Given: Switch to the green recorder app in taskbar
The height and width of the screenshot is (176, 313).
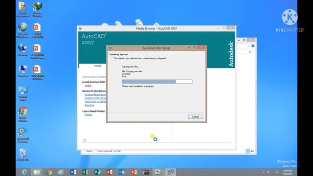Looking at the screenshot, I should [x=158, y=172].
